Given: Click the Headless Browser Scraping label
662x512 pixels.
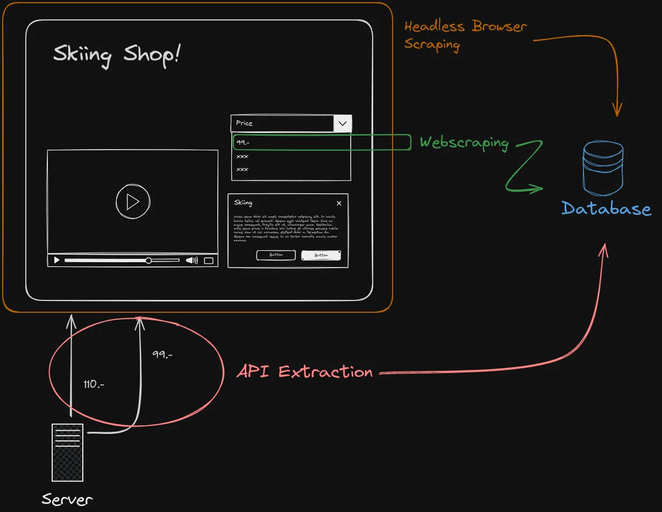Looking at the screenshot, I should (x=465, y=35).
